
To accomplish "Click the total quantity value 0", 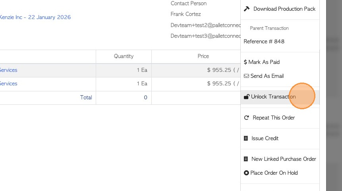I will (x=145, y=97).
